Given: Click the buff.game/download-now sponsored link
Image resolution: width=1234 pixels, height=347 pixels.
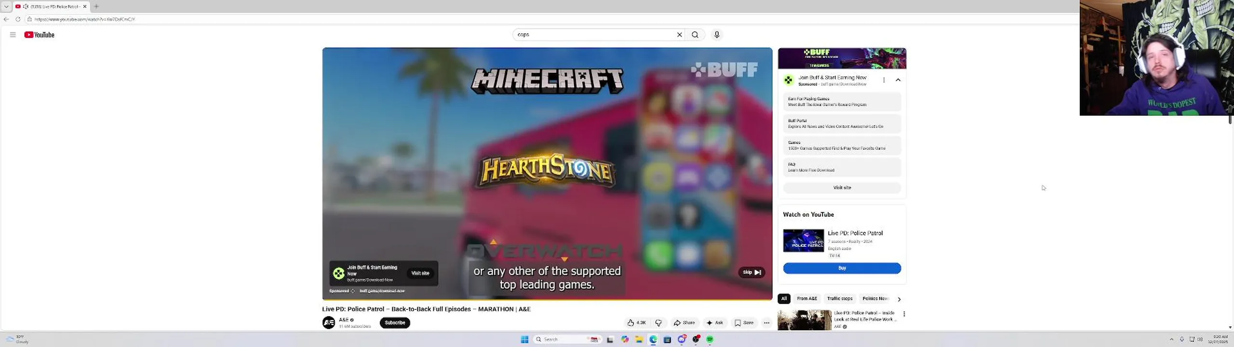Looking at the screenshot, I should pos(382,291).
